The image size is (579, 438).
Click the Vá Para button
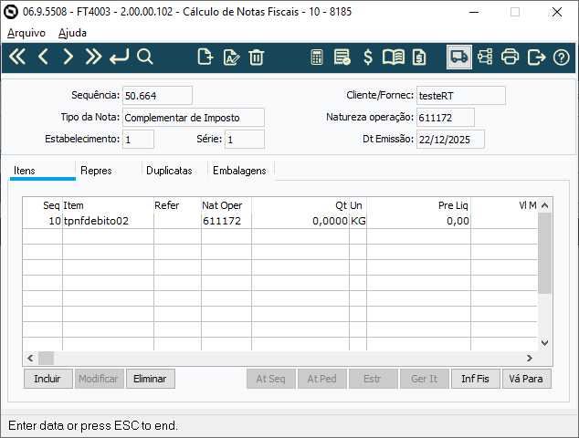point(527,379)
